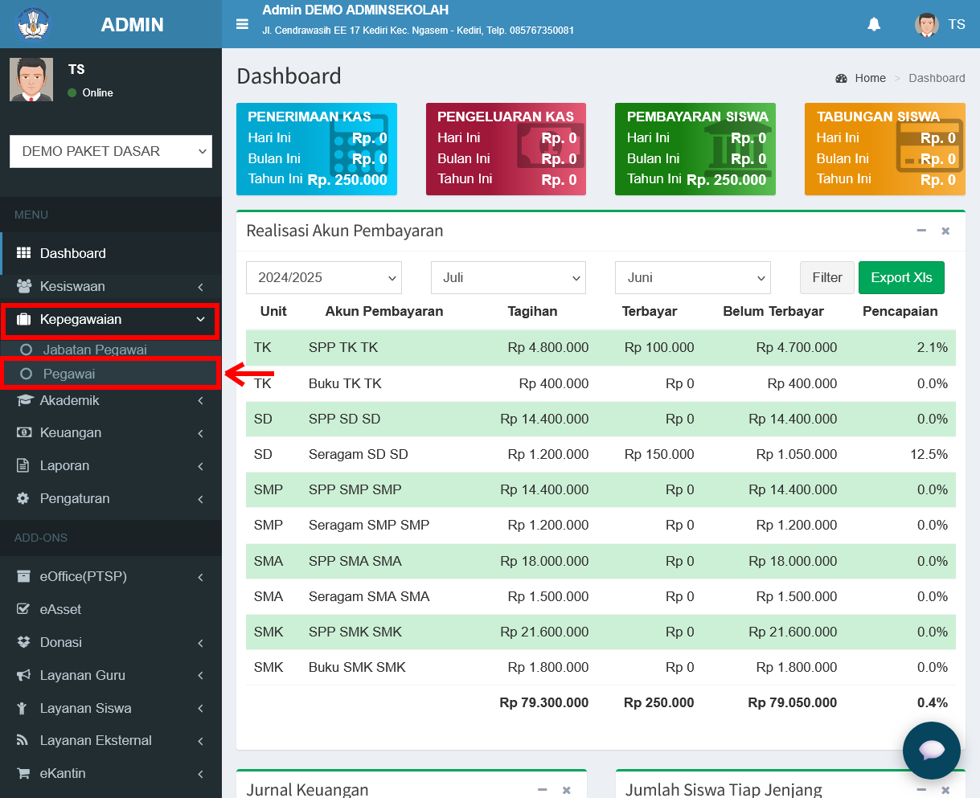Select the Pegawai submenu item

pyautogui.click(x=111, y=374)
